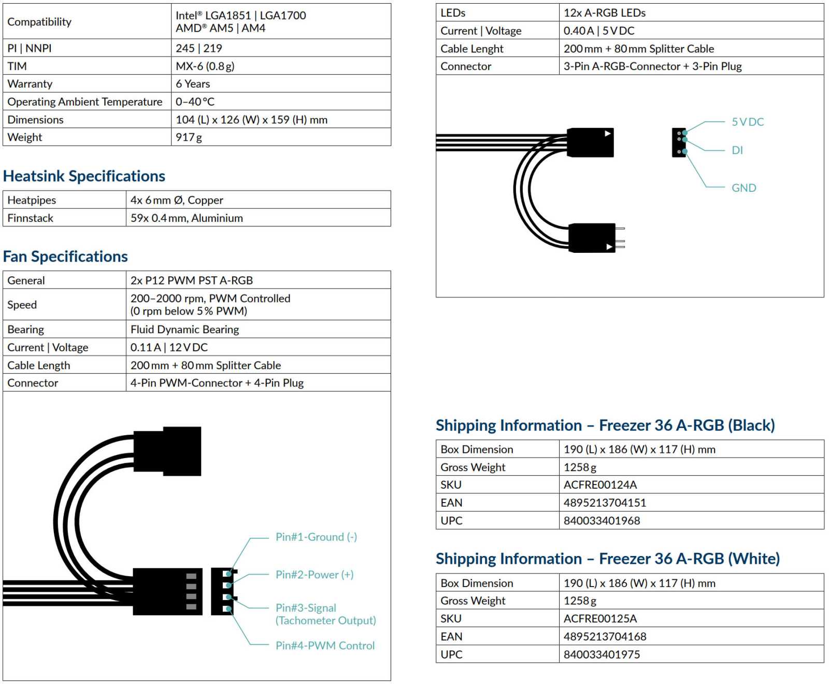The image size is (829, 684).
Task: Select '4-Pin PWM-Connector + 4-Pin Plug' text
Action: (x=217, y=383)
